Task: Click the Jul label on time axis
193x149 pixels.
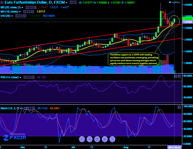Action: click(x=73, y=147)
